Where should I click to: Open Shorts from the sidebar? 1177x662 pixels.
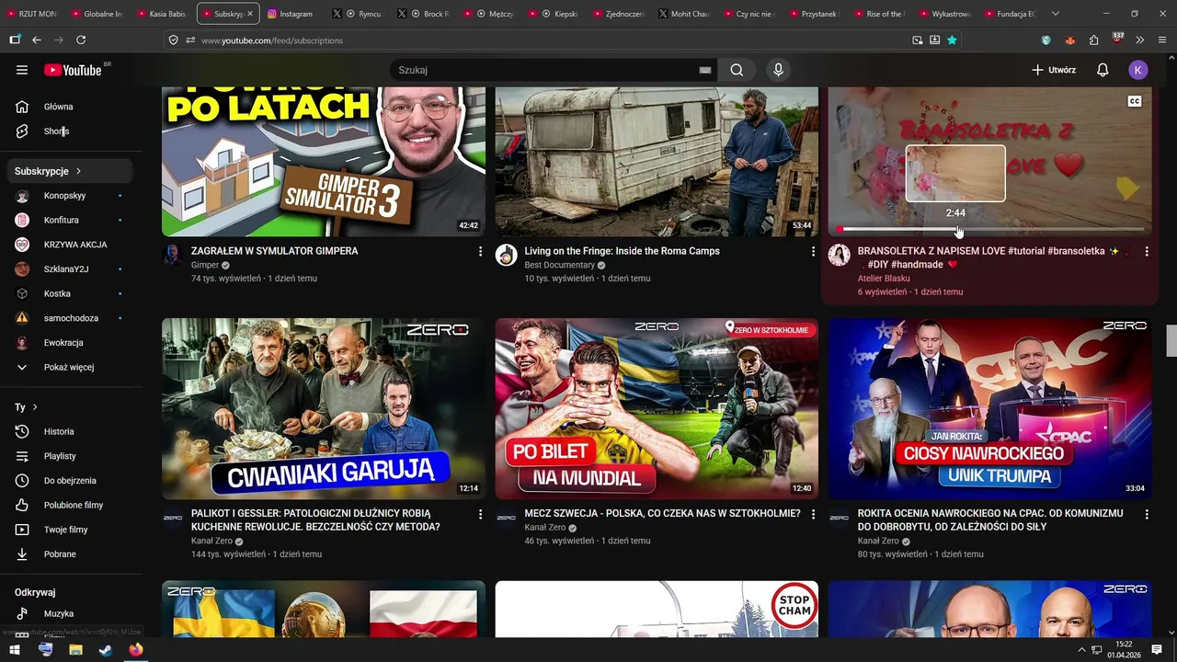71,131
